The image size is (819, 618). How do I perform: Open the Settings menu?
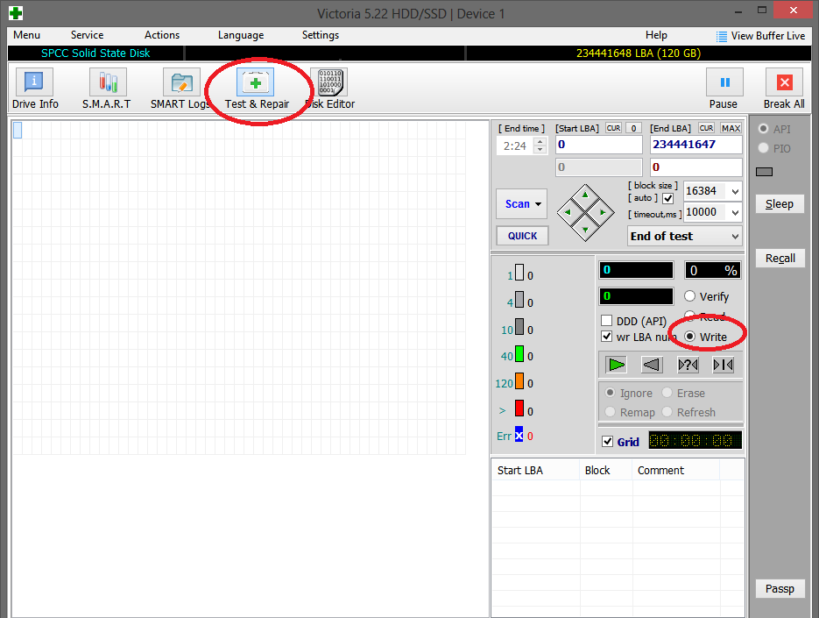[x=321, y=35]
